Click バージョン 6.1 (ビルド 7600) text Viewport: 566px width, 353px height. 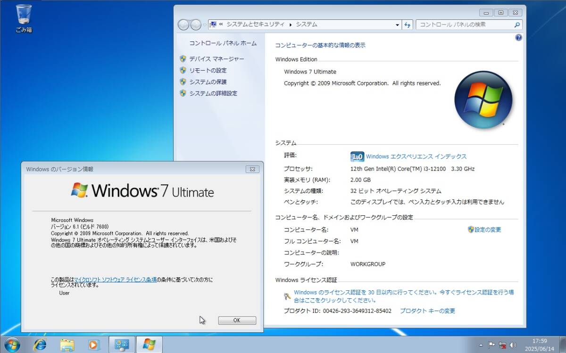tap(80, 227)
